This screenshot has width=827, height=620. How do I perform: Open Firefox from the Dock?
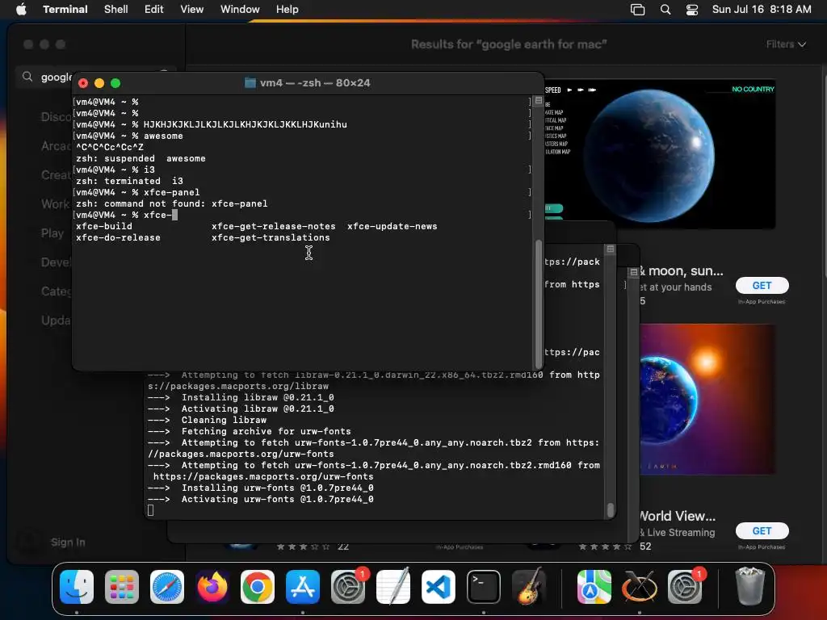pyautogui.click(x=212, y=587)
